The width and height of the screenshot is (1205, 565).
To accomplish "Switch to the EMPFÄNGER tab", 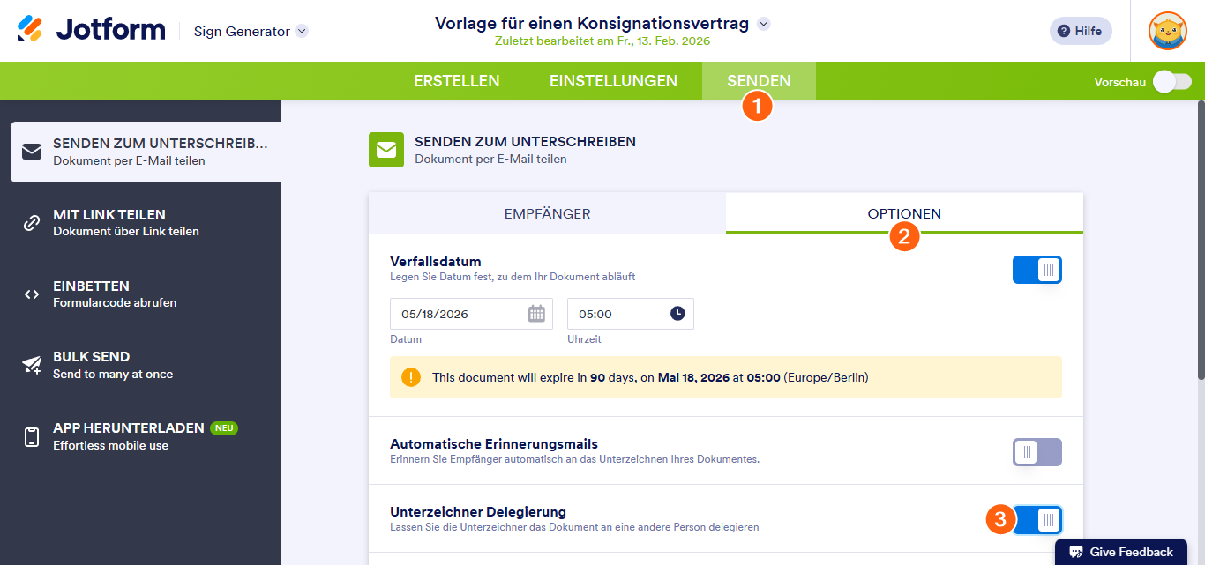I will pyautogui.click(x=547, y=213).
